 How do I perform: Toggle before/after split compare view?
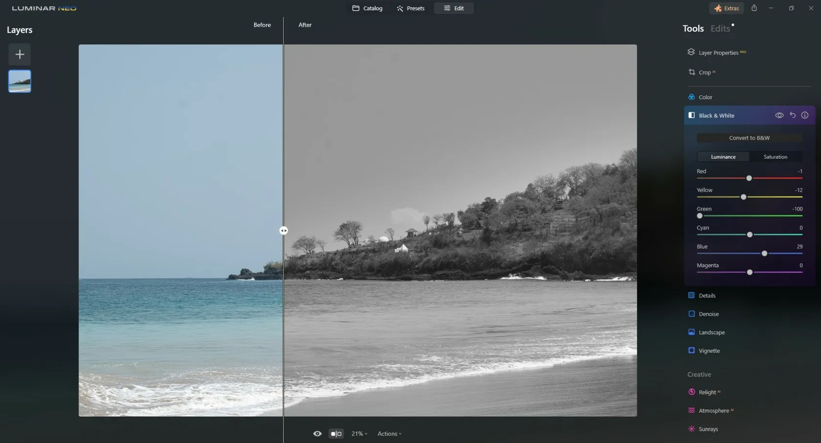pos(336,434)
